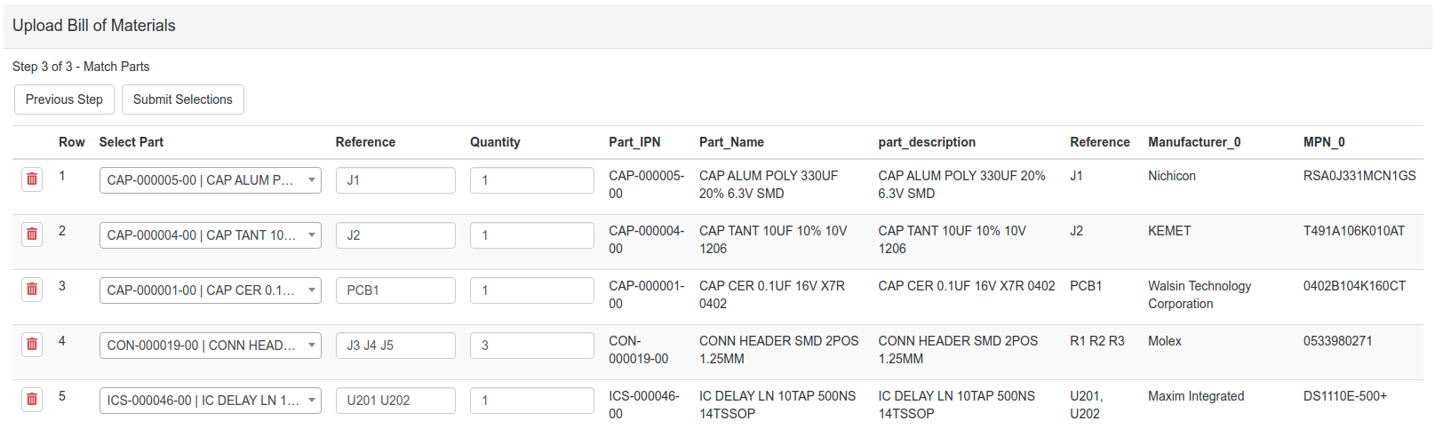
Task: Click the Select Part column header
Action: pyautogui.click(x=132, y=142)
